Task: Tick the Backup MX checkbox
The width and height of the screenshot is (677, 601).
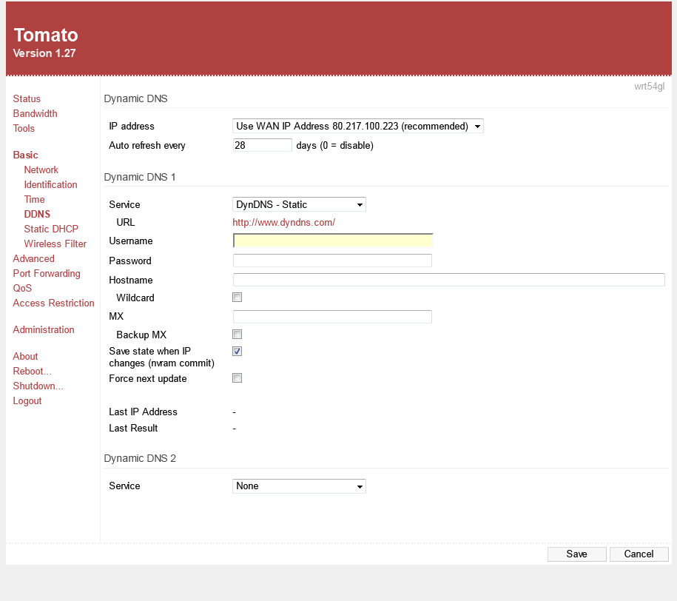Action: (x=238, y=335)
